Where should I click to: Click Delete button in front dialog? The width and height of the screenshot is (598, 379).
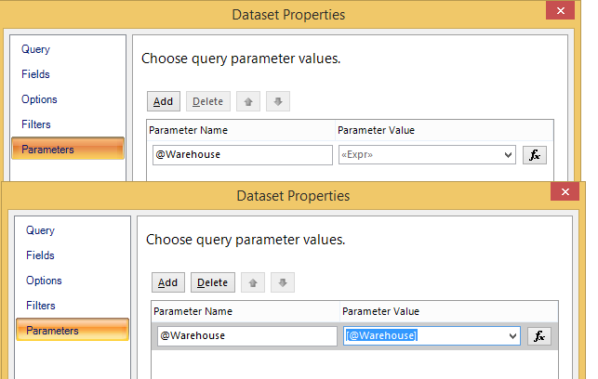coord(213,282)
